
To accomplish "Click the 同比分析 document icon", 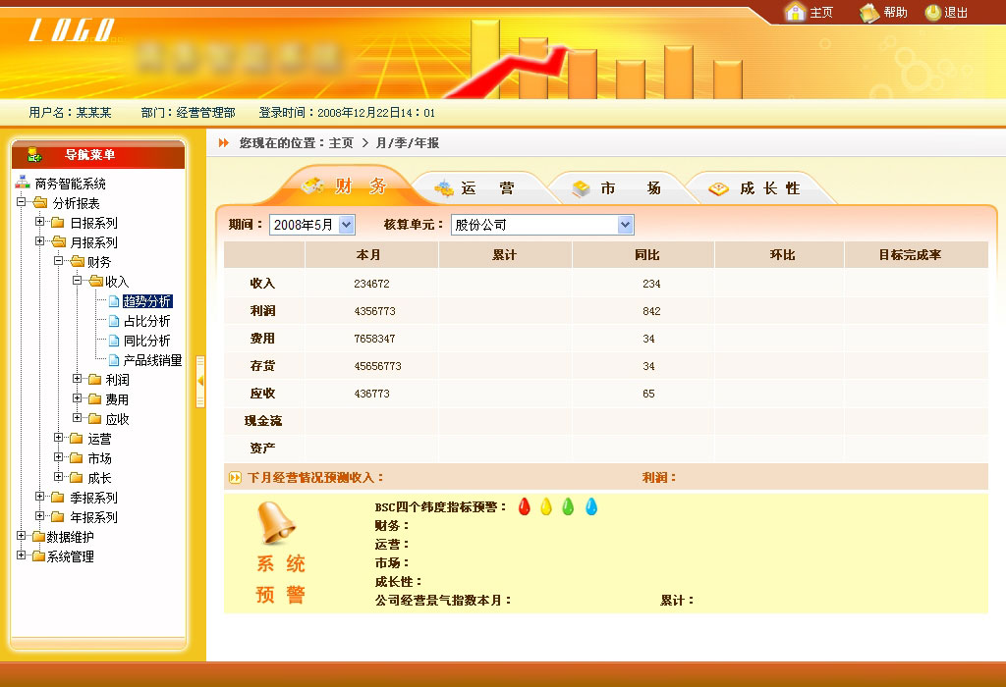I will point(114,341).
